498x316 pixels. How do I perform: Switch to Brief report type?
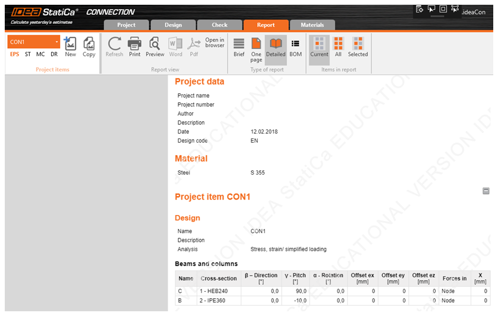(x=239, y=46)
